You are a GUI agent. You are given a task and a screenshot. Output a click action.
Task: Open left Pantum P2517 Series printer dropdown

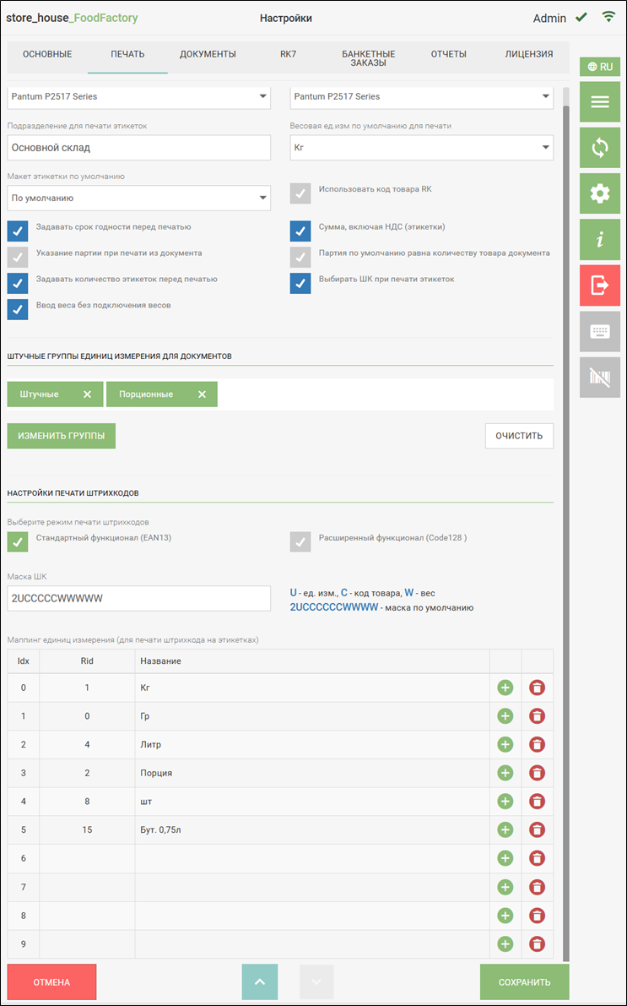pos(138,97)
